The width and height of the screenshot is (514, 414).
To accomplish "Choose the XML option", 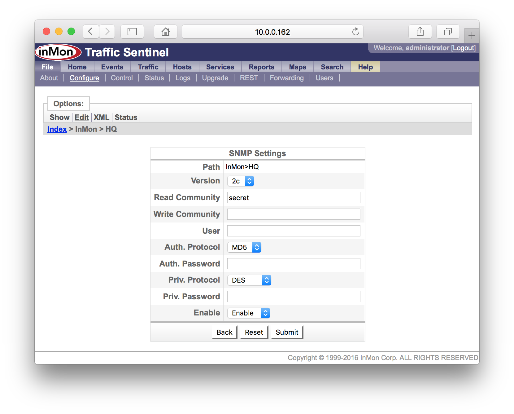I will (x=102, y=117).
